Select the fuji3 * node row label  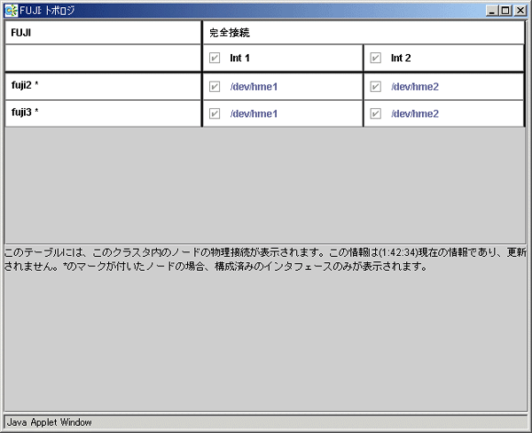25,112
